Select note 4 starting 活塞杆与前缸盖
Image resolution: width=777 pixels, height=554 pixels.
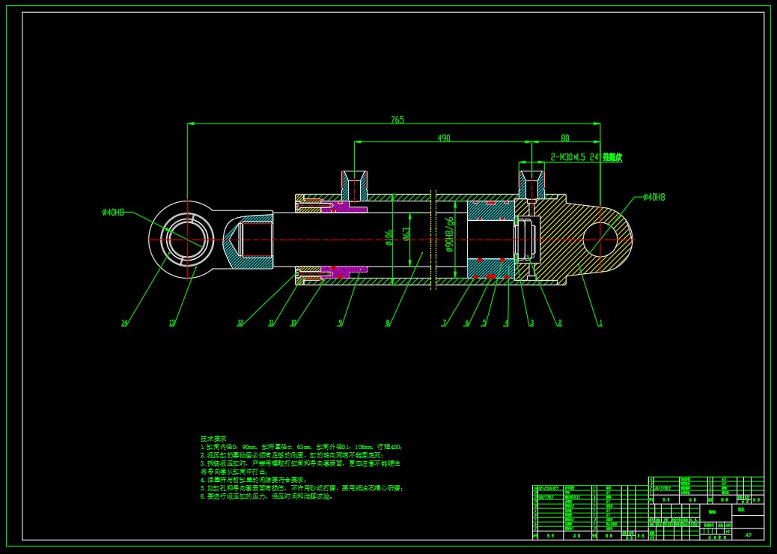(254, 480)
